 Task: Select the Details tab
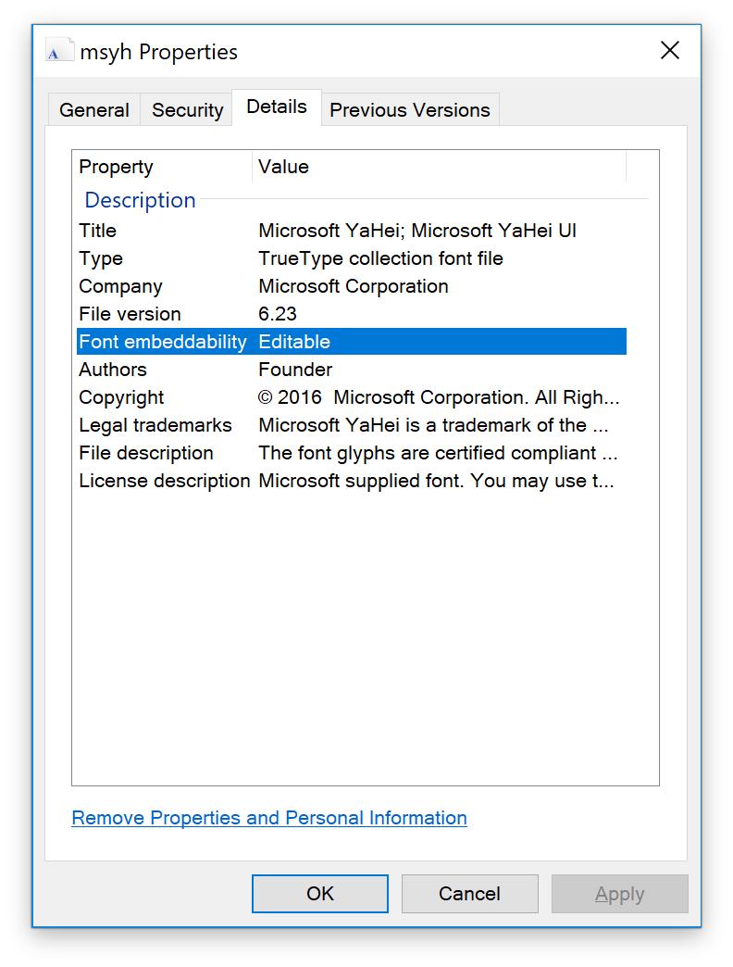point(277,107)
